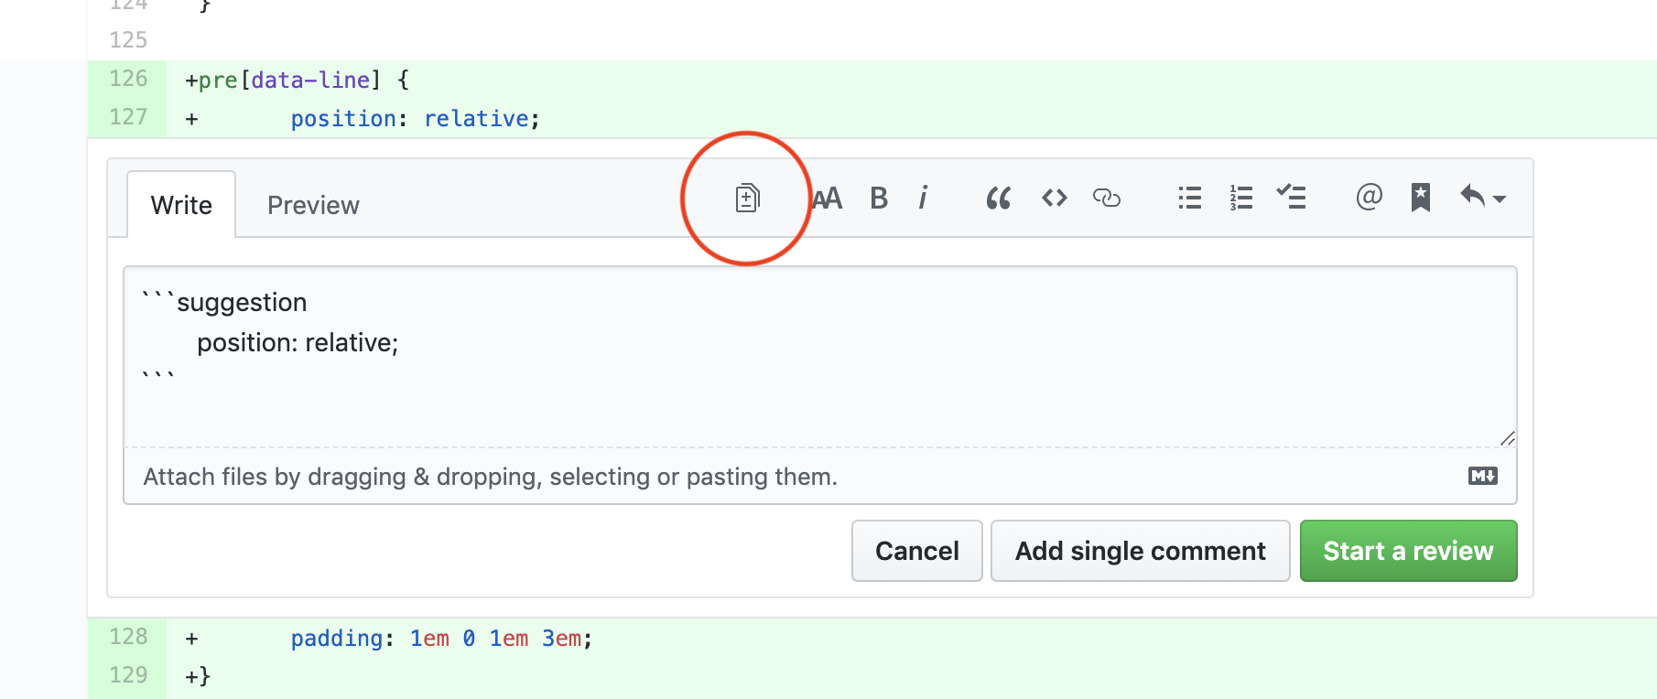This screenshot has height=699, width=1657.
Task: Click line number 125
Action: coord(128,40)
